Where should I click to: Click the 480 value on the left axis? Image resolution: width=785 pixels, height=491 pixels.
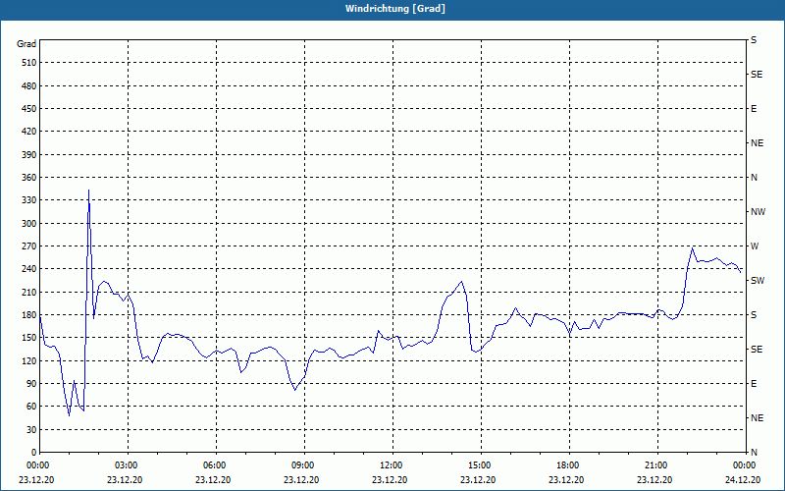pyautogui.click(x=29, y=86)
